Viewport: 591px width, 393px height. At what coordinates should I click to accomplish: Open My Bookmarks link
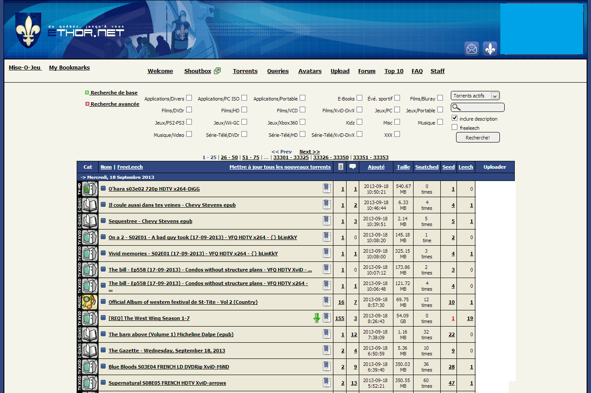[69, 68]
